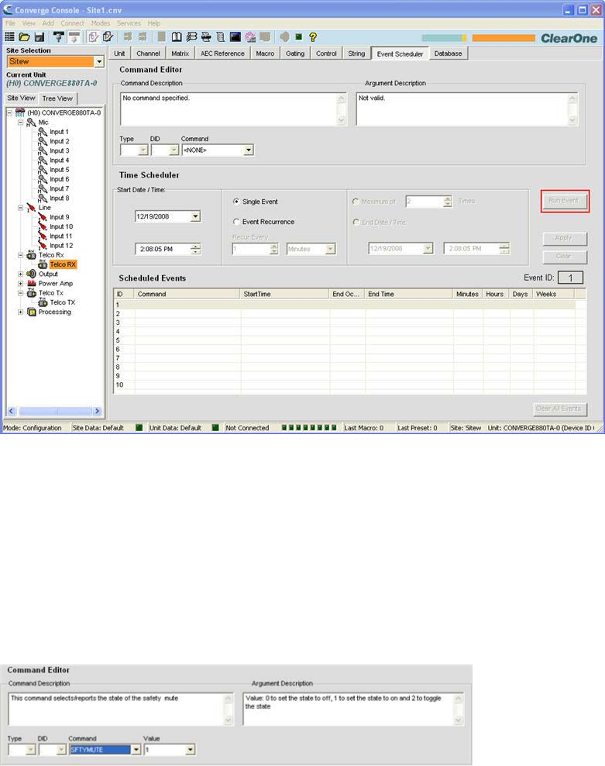Click the Run Event button
The width and height of the screenshot is (605, 766).
pyautogui.click(x=564, y=200)
